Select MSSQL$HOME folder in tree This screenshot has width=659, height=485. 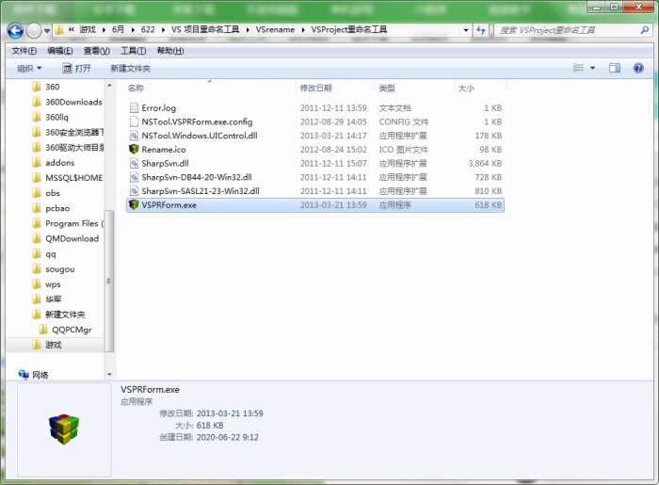pyautogui.click(x=68, y=178)
